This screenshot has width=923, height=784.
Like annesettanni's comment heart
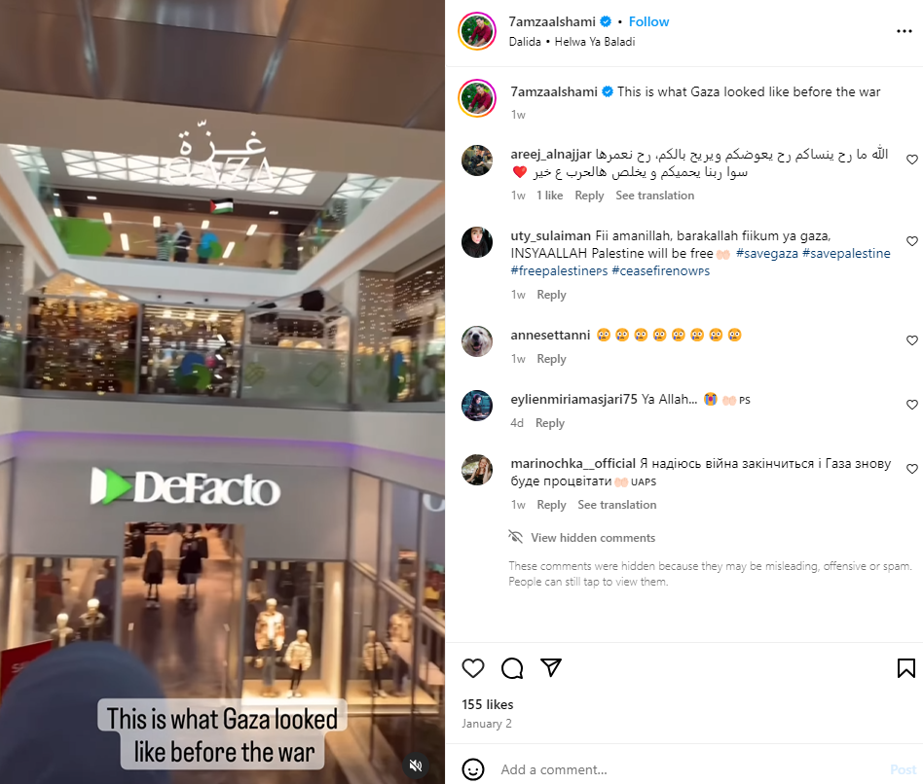pyautogui.click(x=912, y=340)
